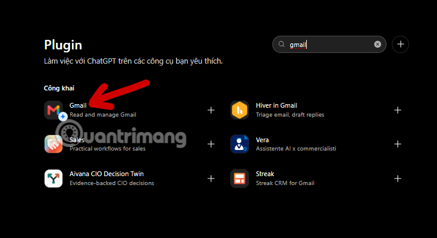Add the Gmail plugin with plus
This screenshot has width=437, height=238.
point(211,110)
